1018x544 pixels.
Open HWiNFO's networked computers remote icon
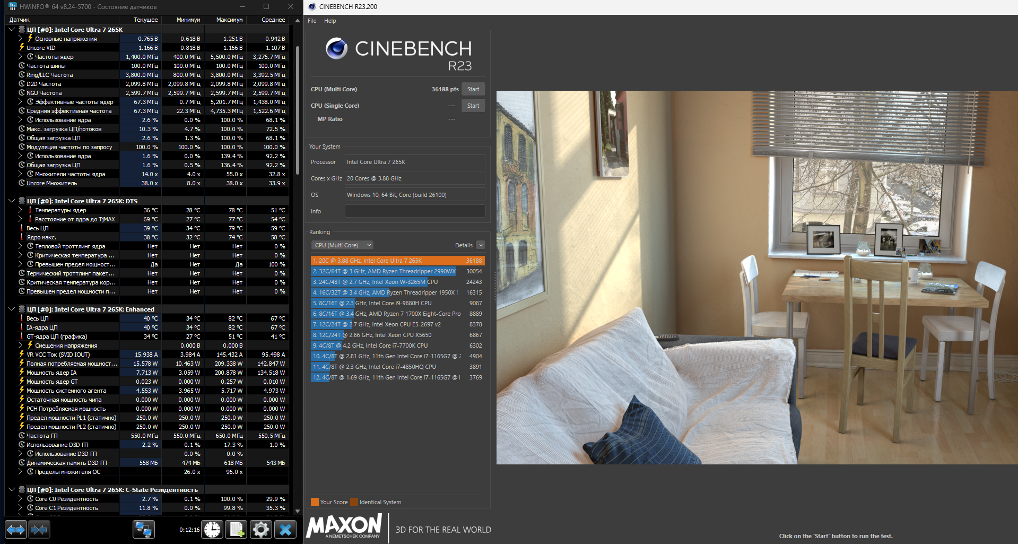click(x=143, y=529)
